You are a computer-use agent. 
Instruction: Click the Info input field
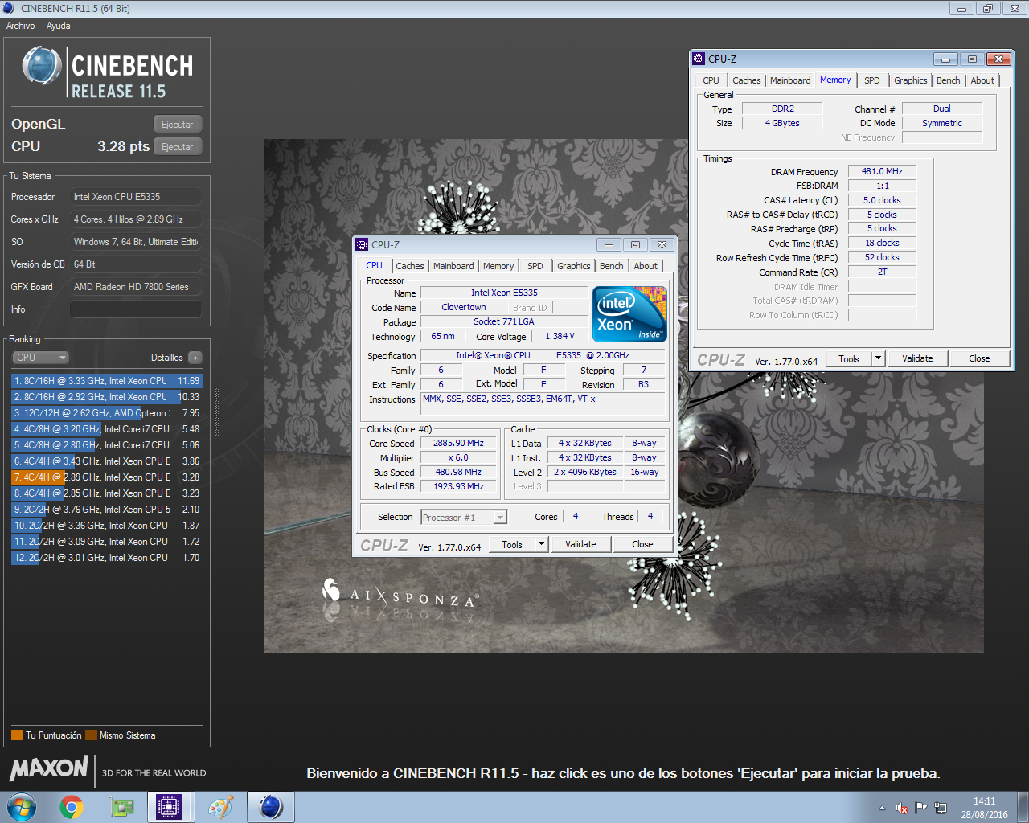(136, 309)
